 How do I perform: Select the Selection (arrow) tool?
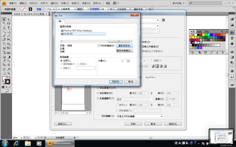(x=4, y=19)
